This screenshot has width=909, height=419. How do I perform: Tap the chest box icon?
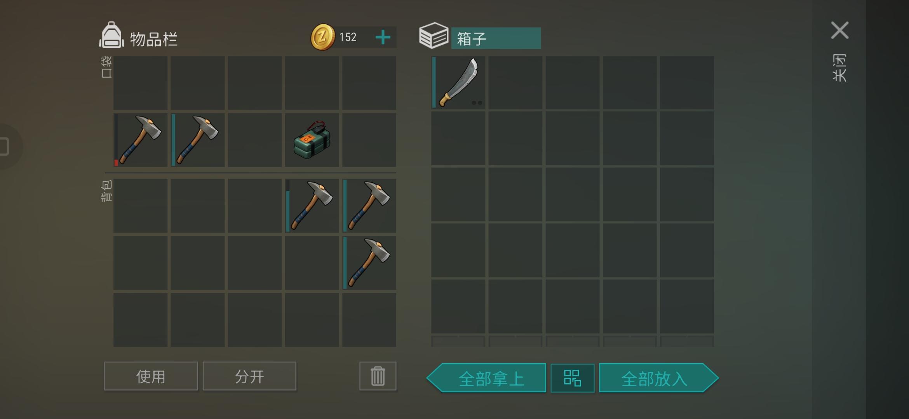(x=434, y=36)
